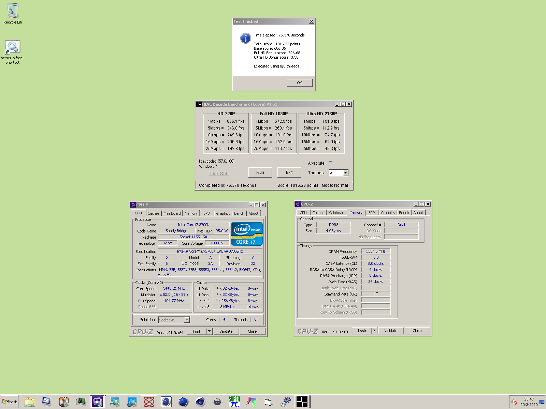Expand Tools arrow in CPU-Z processor window
546x409 pixels.
pyautogui.click(x=210, y=331)
